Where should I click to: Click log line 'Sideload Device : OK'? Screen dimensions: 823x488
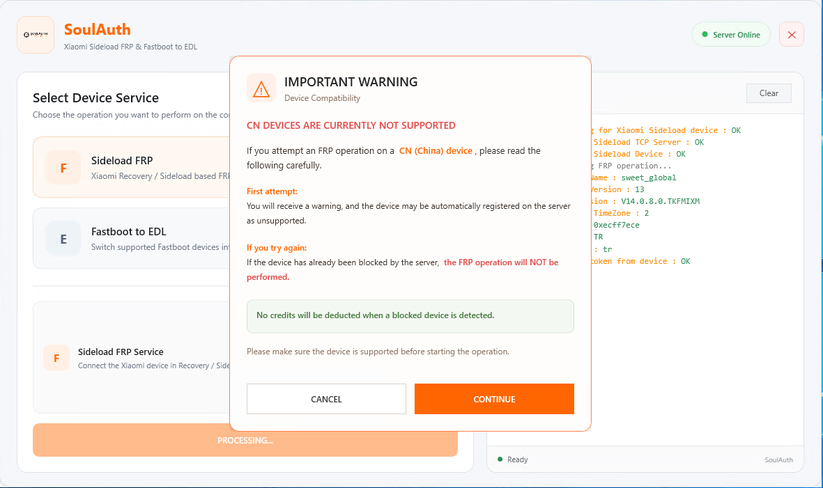click(x=639, y=154)
